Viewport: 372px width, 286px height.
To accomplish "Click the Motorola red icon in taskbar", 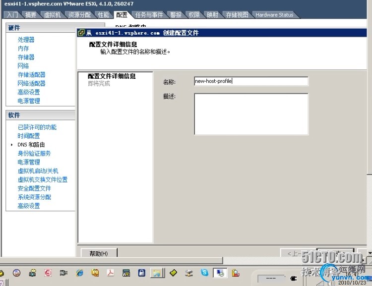I will [x=48, y=273].
